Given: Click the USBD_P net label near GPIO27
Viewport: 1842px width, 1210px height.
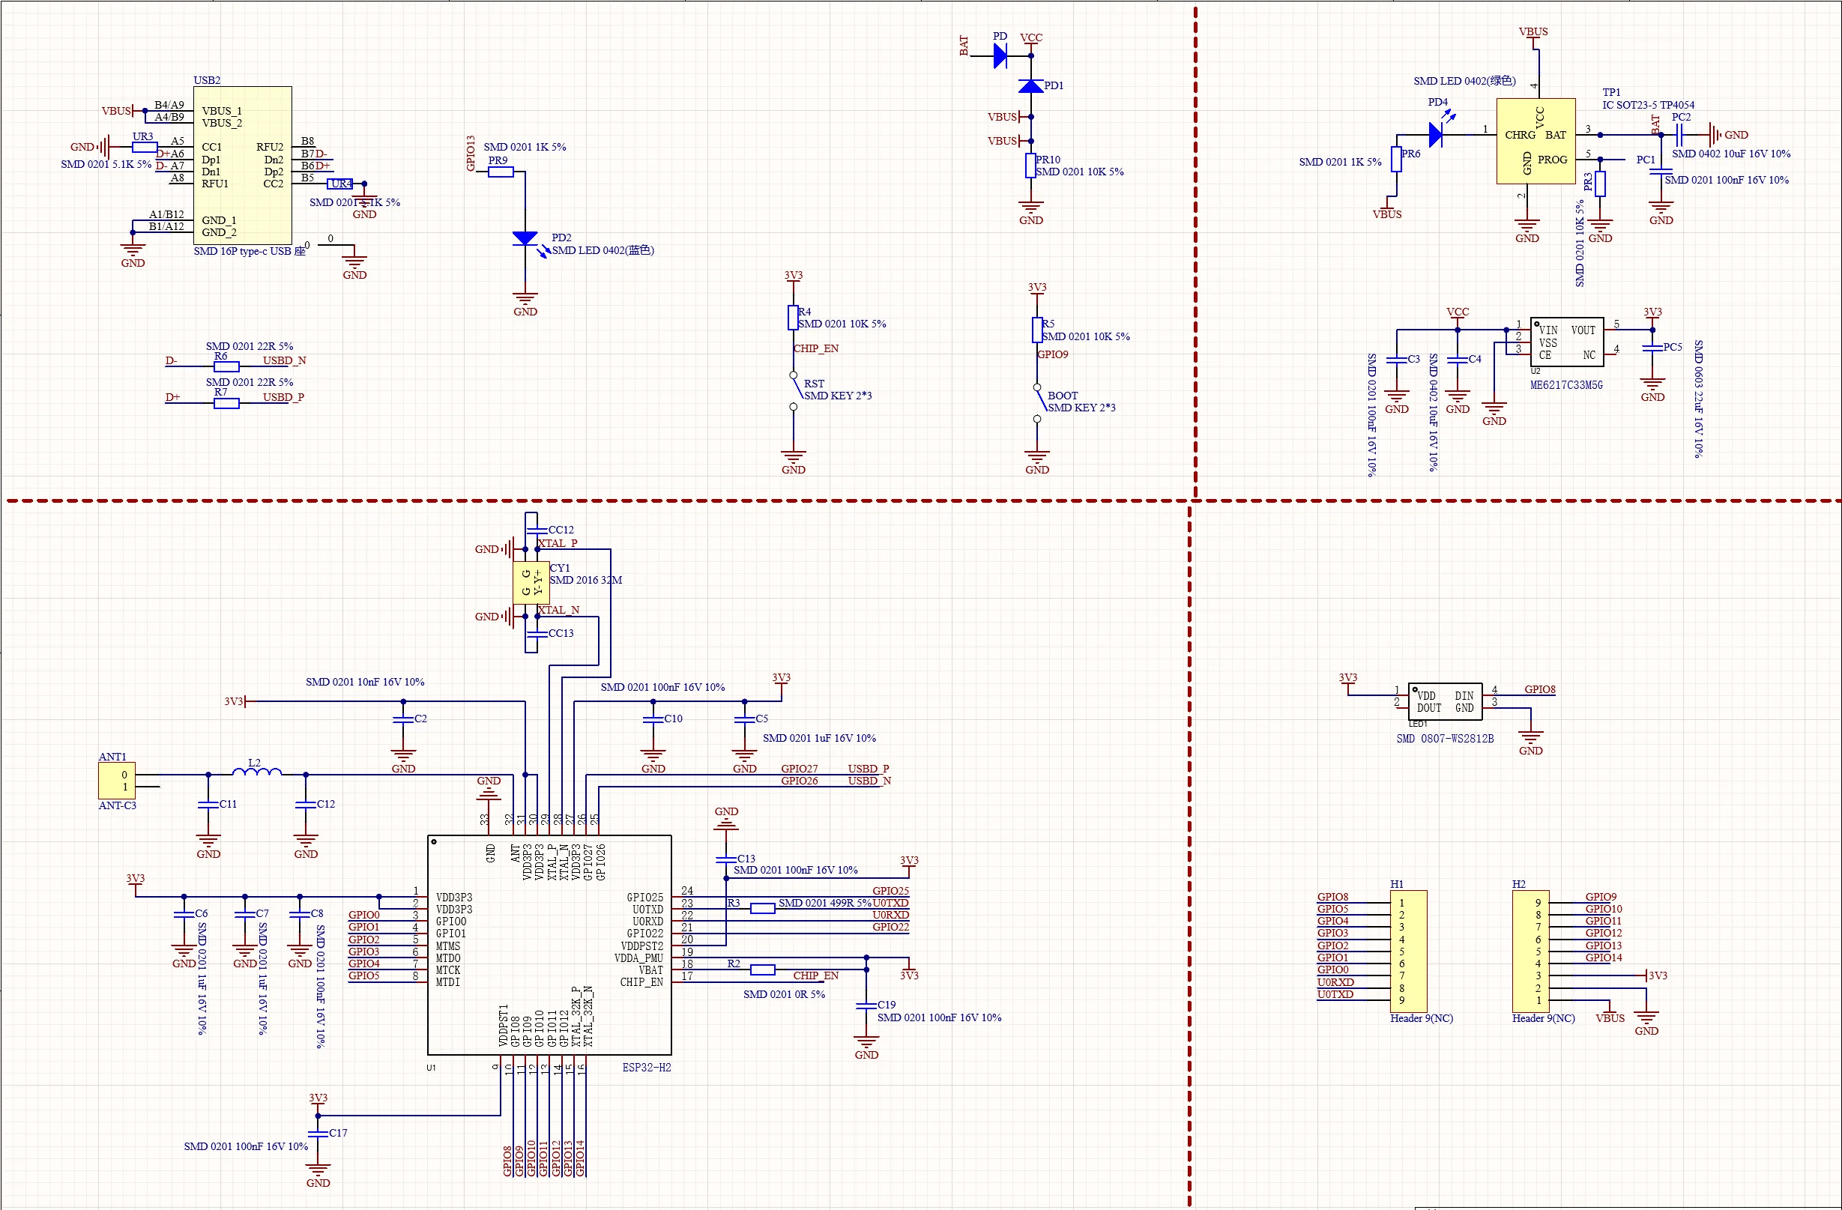Looking at the screenshot, I should click(x=869, y=768).
